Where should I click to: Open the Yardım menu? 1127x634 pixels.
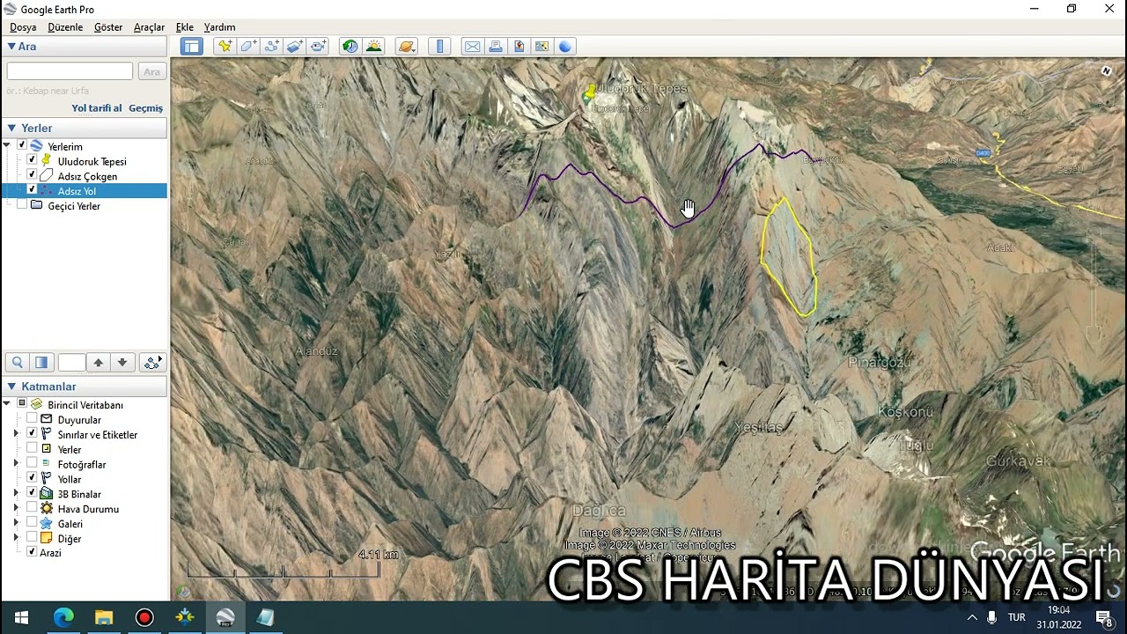coord(219,27)
